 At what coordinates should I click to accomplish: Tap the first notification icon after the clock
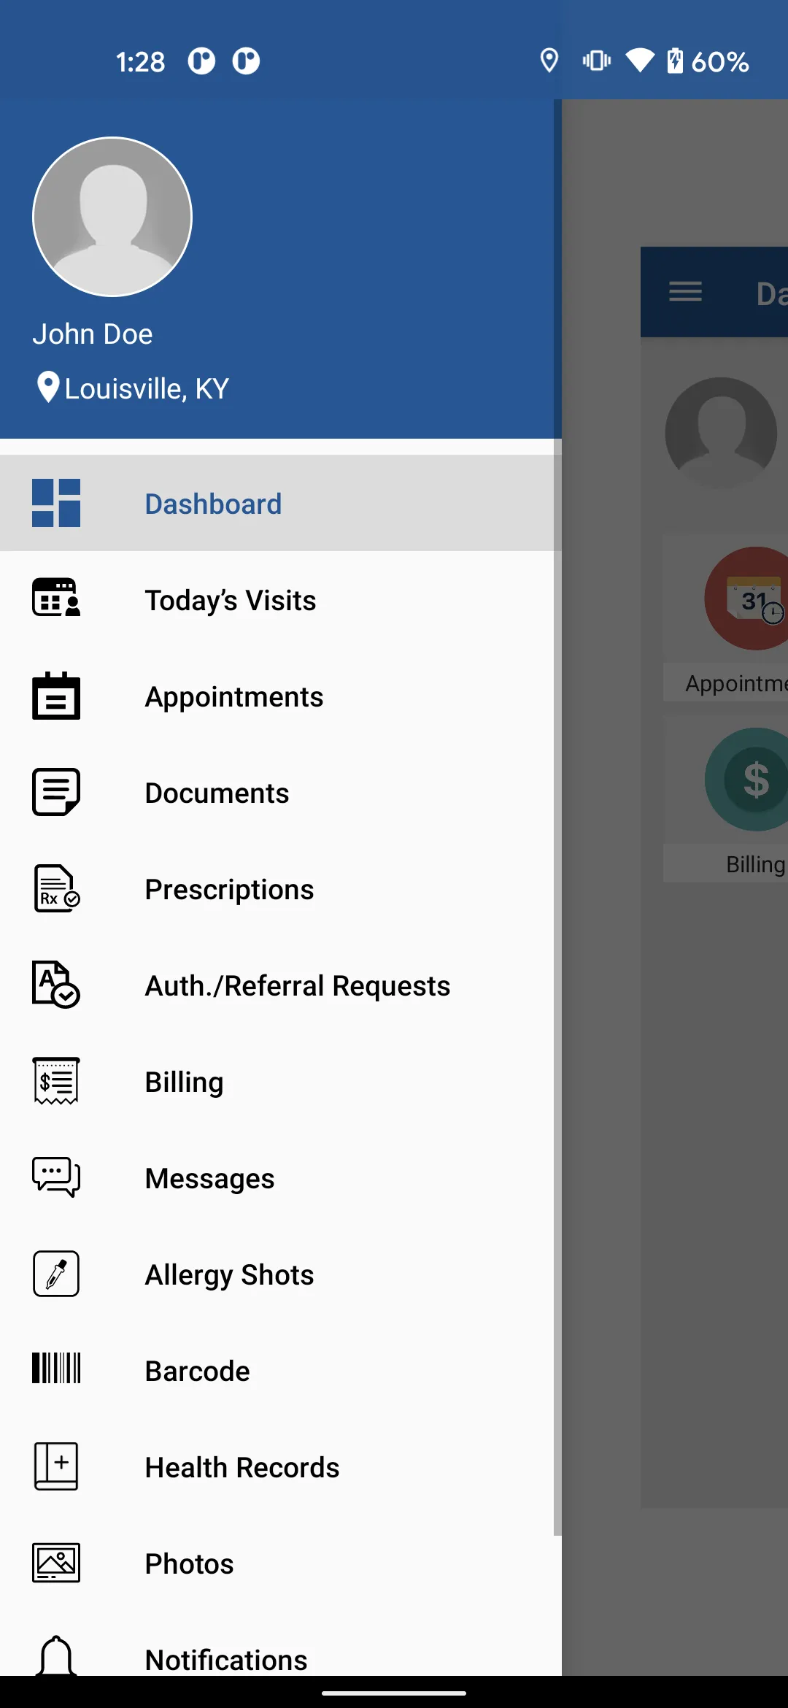pos(201,61)
